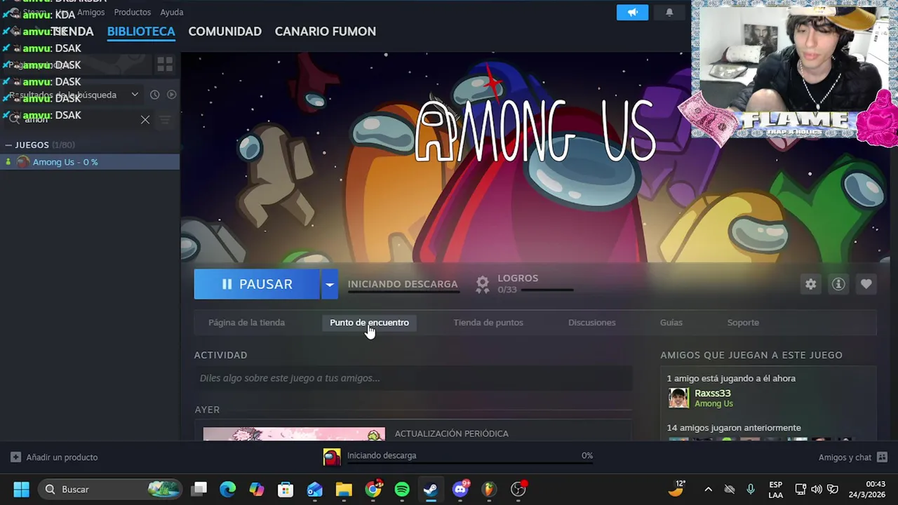Viewport: 898px width, 505px height.
Task: Click the taskbar microphone icon
Action: [751, 489]
